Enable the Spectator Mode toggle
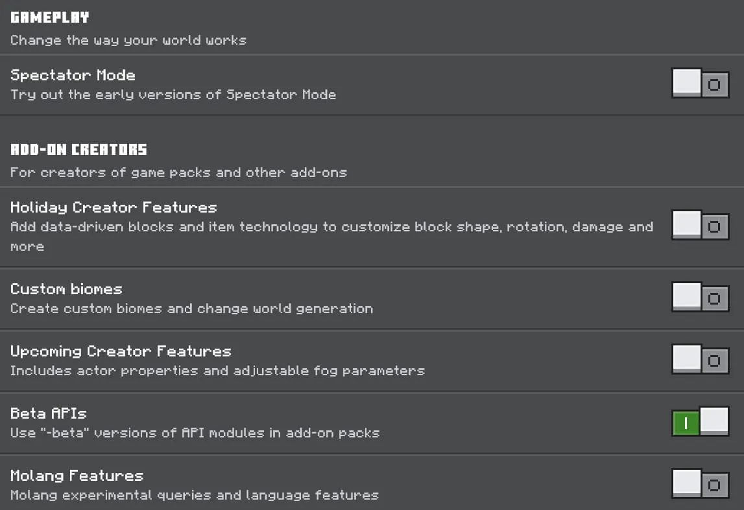Image resolution: width=744 pixels, height=510 pixels. pos(701,84)
